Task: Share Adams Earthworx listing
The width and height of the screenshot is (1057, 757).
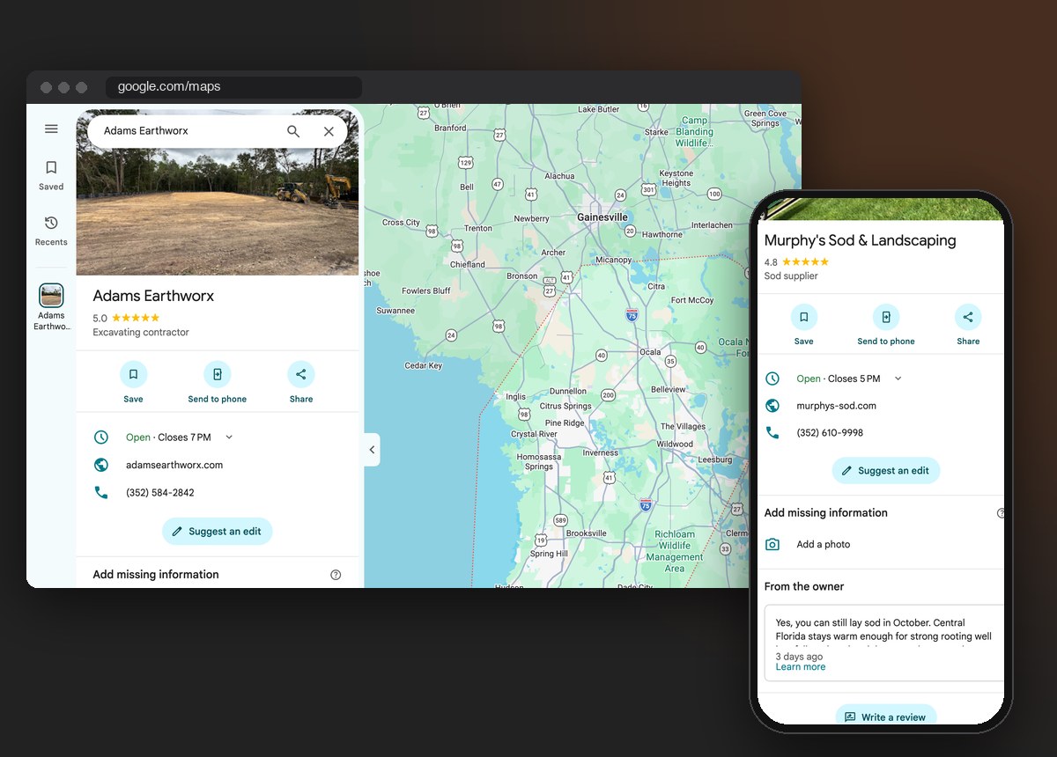Action: (x=301, y=381)
